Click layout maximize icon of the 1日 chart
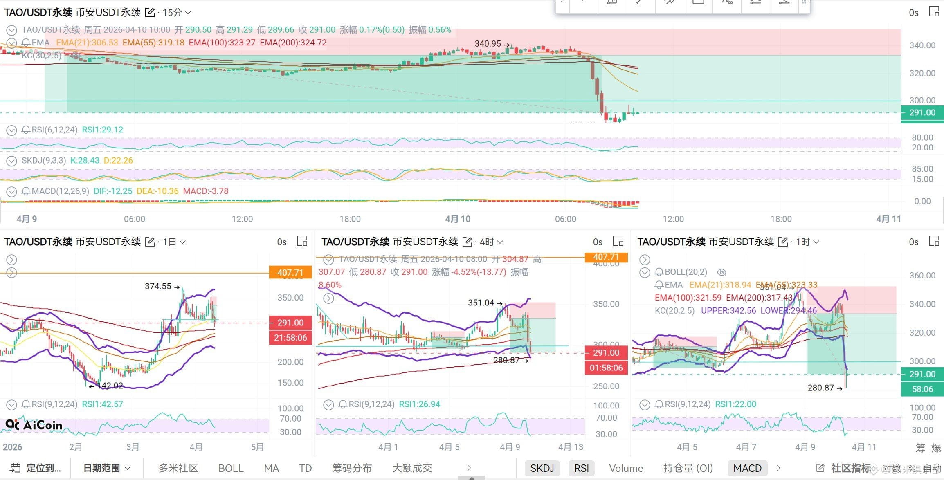The height and width of the screenshot is (480, 944). 302,241
